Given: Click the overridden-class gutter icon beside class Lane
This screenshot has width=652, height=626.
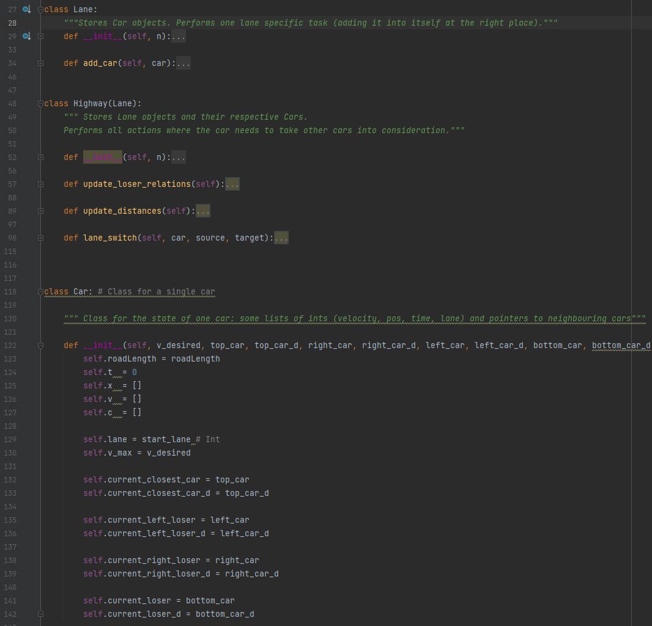Looking at the screenshot, I should (26, 9).
